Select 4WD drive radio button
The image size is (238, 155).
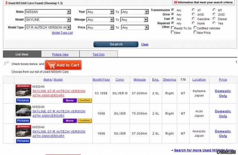click(193, 14)
